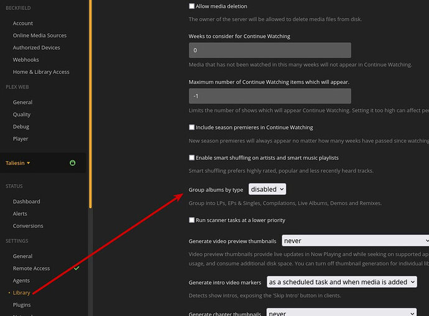The height and width of the screenshot is (316, 429).
Task: Select General under Plex Web
Action: tap(22, 102)
